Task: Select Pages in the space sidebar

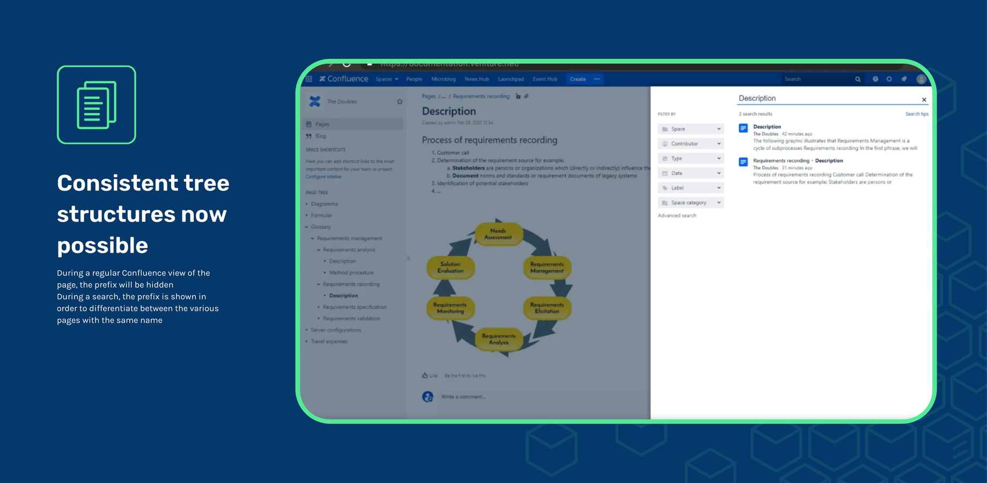Action: pos(353,125)
